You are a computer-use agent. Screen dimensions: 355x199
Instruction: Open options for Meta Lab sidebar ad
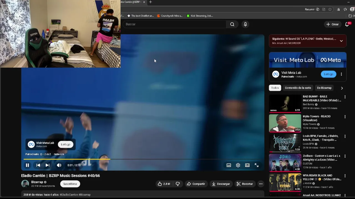[341, 74]
